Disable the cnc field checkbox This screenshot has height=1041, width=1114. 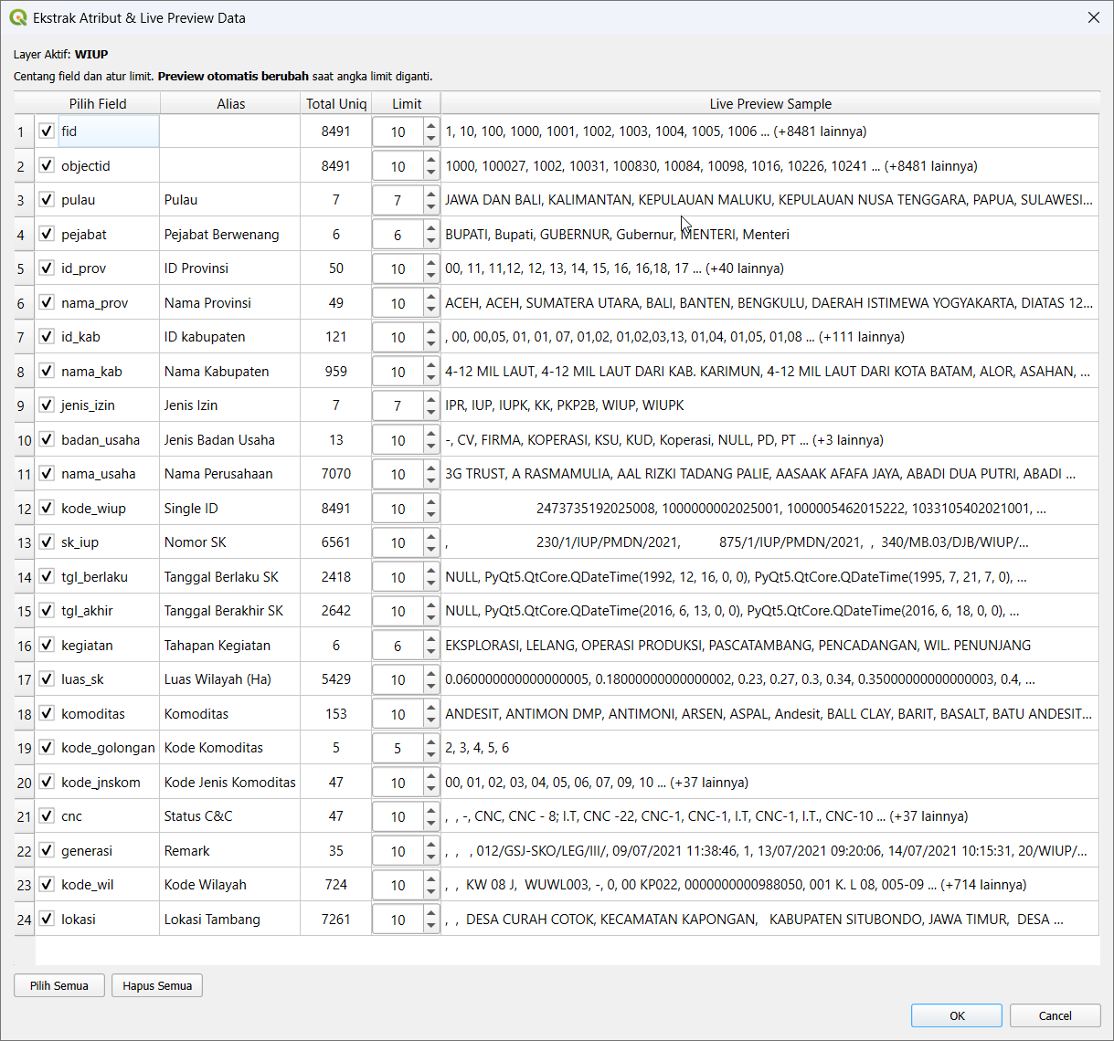tap(47, 816)
